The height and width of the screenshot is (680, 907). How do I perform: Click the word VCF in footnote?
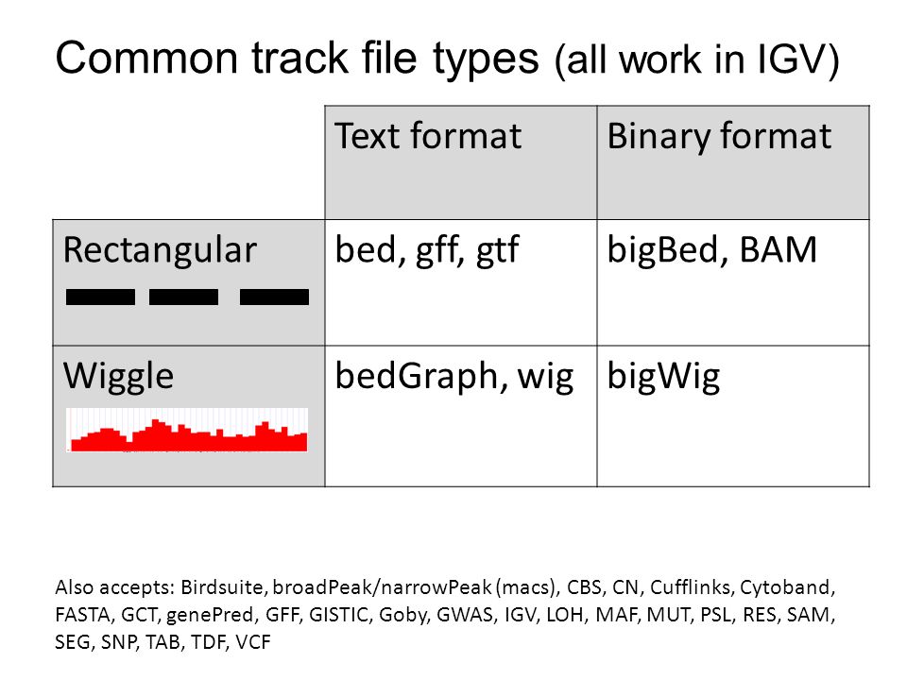(253, 642)
